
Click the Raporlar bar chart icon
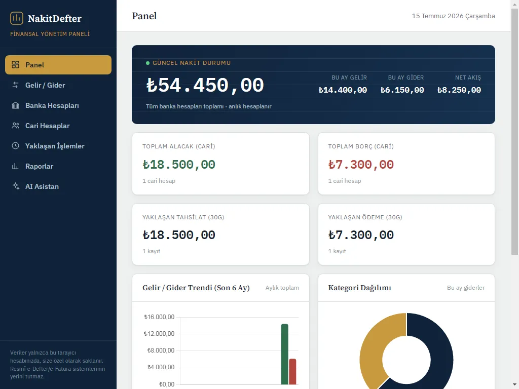click(16, 166)
